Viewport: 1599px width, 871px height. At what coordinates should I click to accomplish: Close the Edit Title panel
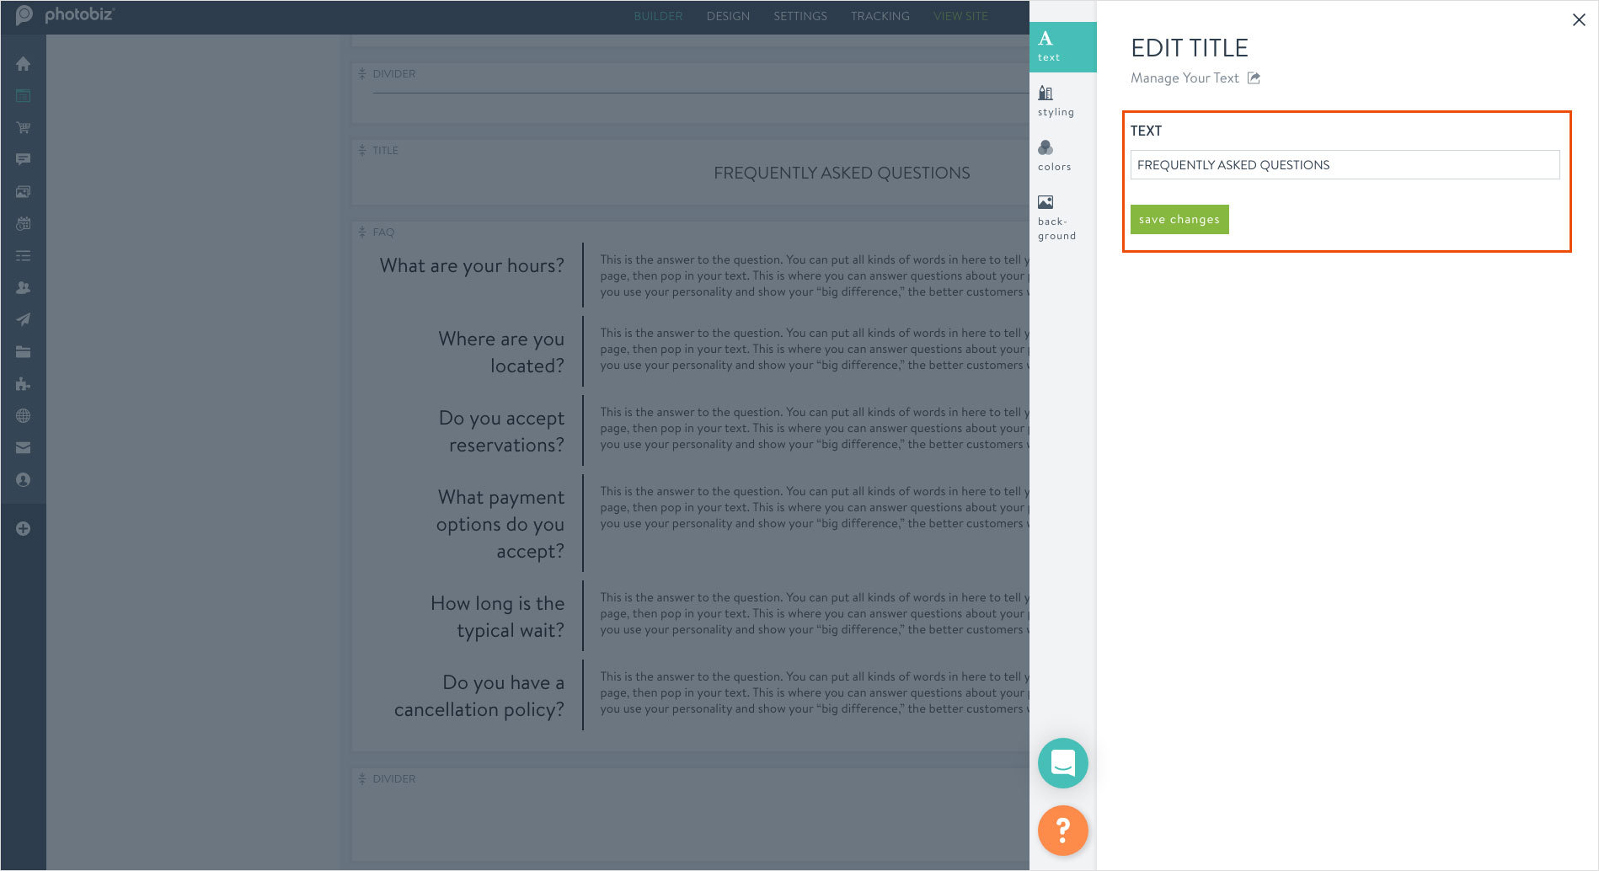point(1579,19)
